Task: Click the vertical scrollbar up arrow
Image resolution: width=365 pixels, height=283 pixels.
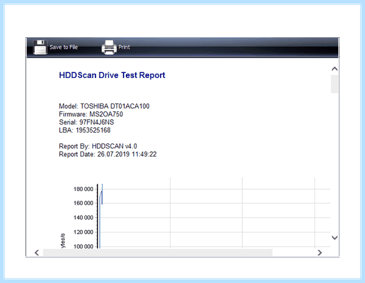Action: point(335,69)
